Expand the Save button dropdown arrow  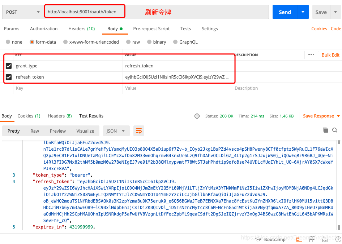pyautogui.click(x=336, y=12)
